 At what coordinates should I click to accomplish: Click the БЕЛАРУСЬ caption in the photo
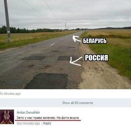tap(95, 41)
